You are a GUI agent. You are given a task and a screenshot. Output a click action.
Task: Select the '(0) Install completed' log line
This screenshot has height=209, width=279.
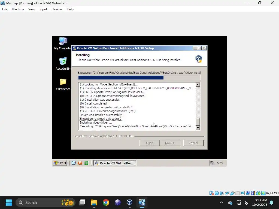pyautogui.click(x=93, y=103)
